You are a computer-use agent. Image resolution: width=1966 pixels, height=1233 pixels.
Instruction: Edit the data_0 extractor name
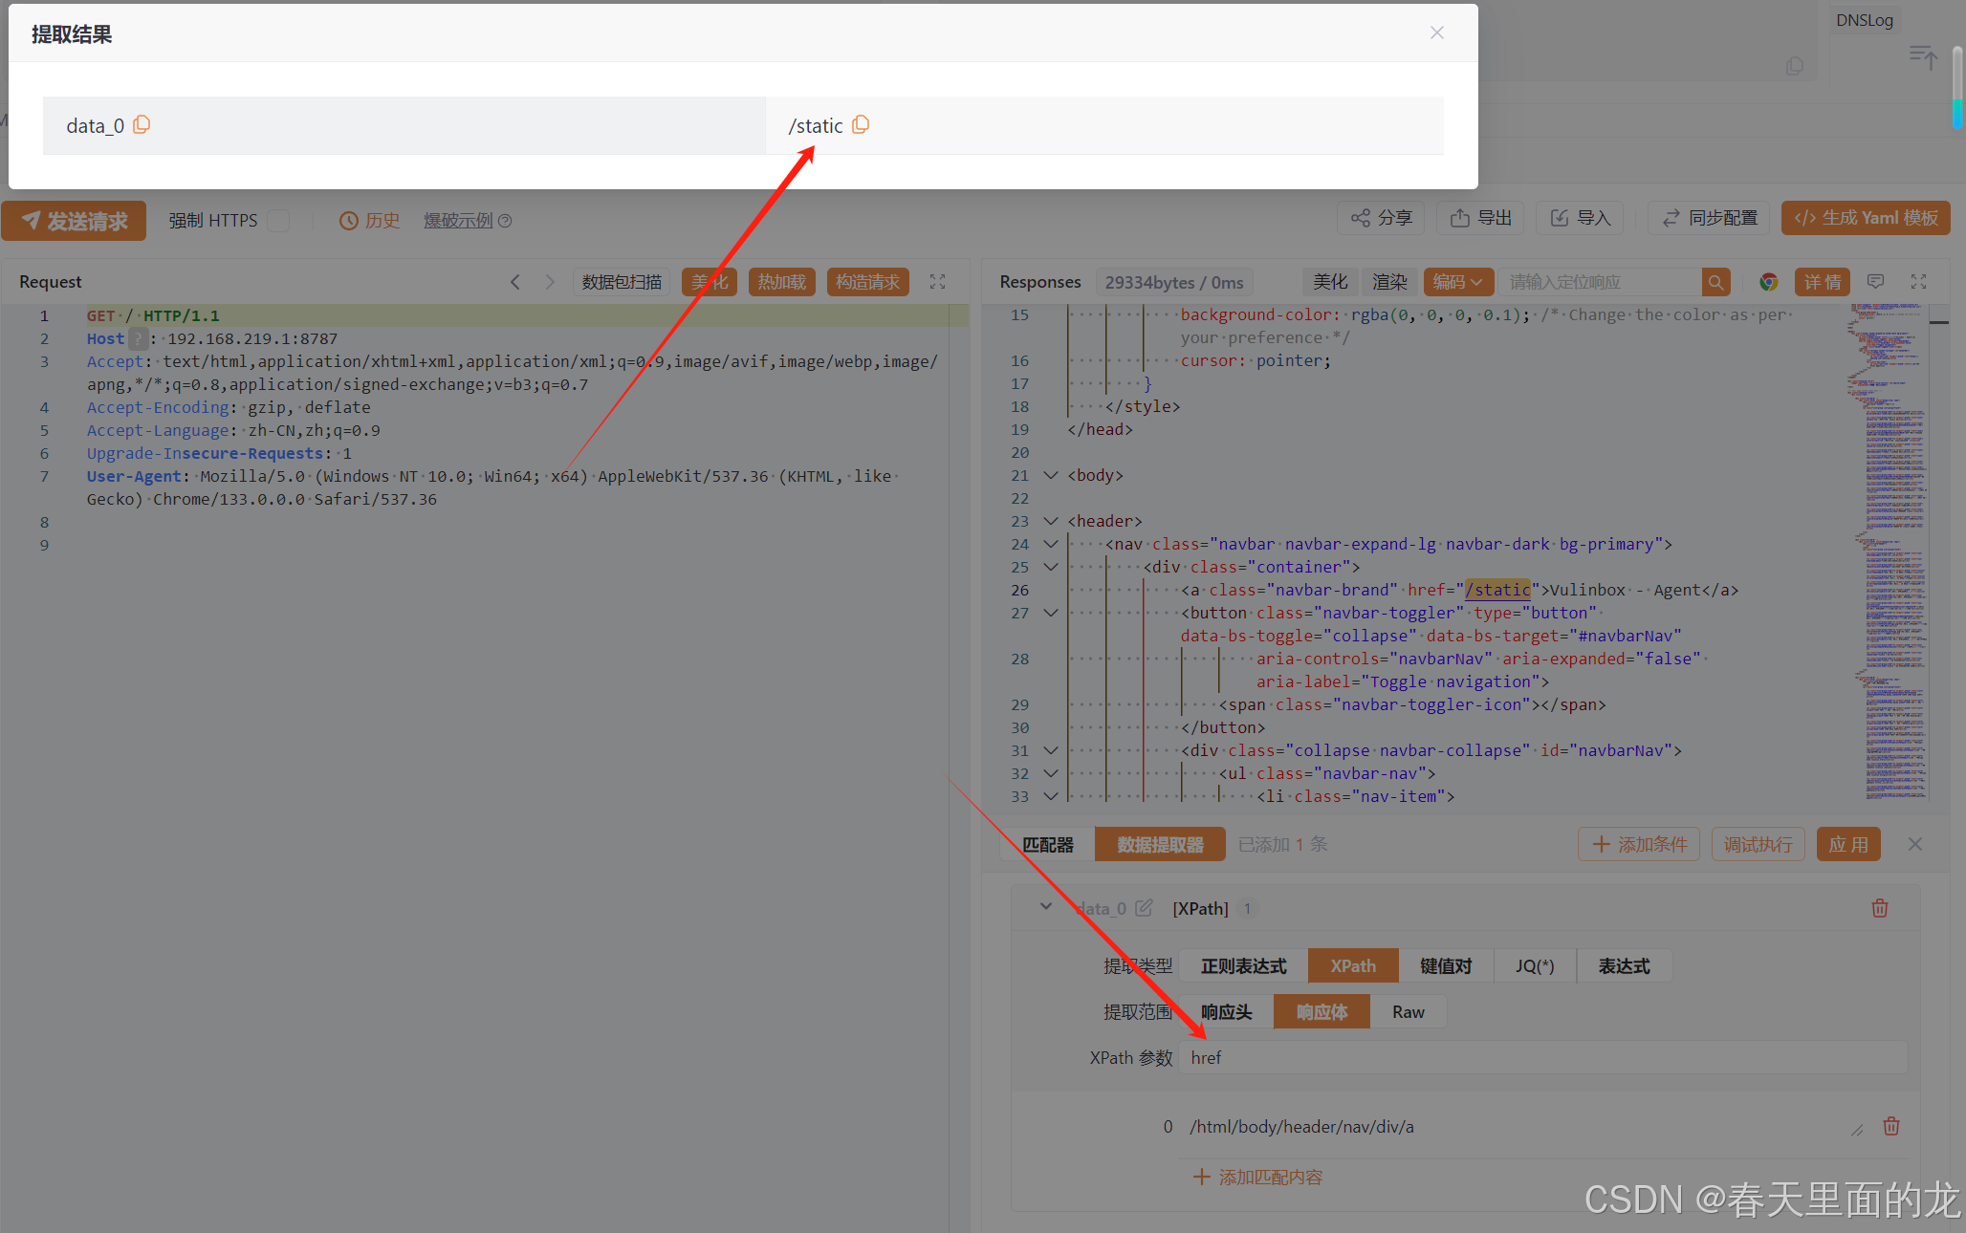1144,908
